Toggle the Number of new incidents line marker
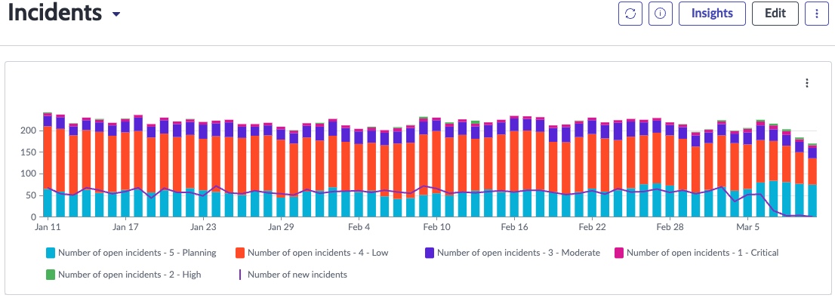 pos(239,275)
